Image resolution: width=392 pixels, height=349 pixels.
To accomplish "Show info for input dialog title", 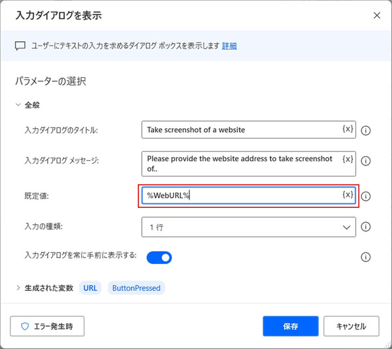I will [x=366, y=130].
